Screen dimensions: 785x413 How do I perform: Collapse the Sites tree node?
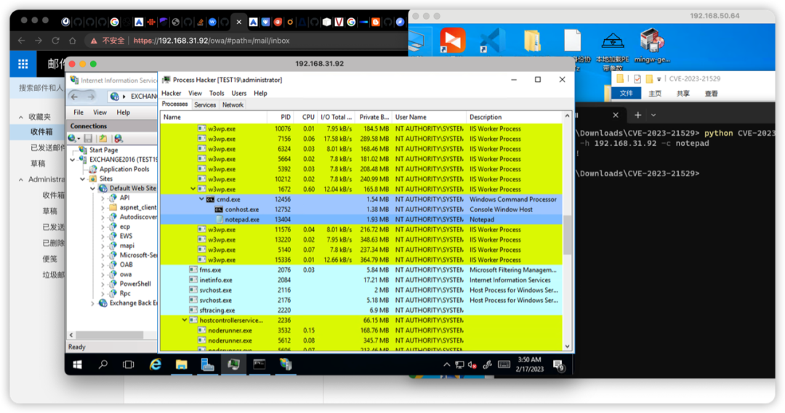(83, 179)
